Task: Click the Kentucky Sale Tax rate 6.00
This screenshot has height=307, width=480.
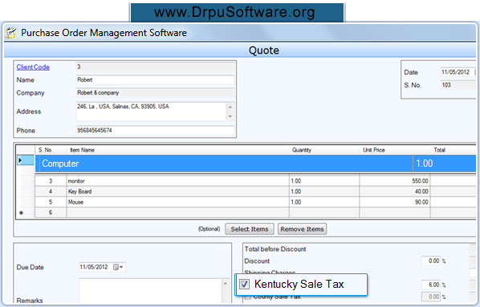Action: tap(431, 285)
